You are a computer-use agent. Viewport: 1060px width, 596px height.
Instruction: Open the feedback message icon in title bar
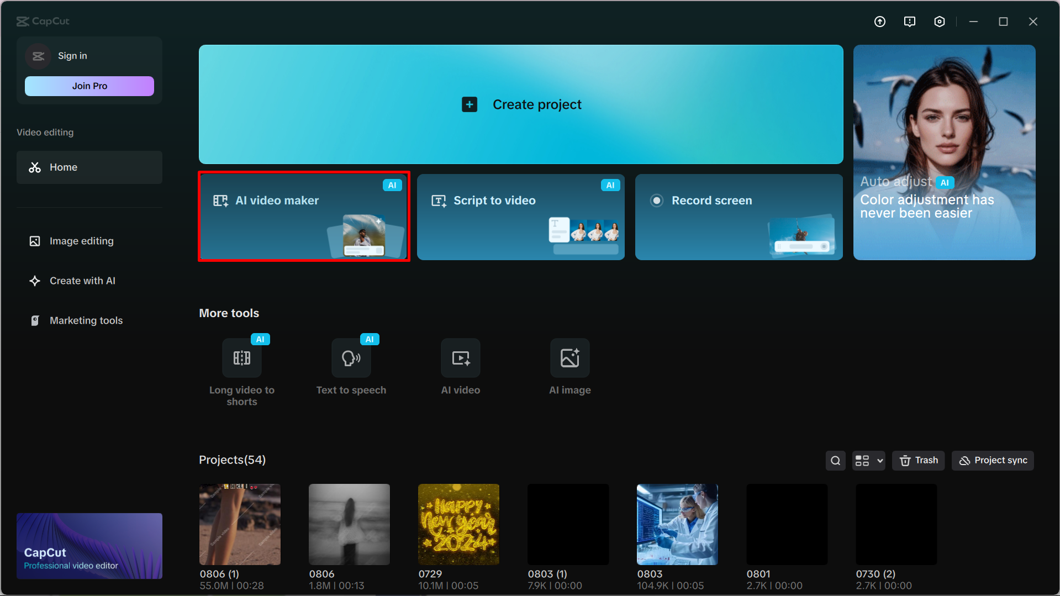click(x=910, y=22)
